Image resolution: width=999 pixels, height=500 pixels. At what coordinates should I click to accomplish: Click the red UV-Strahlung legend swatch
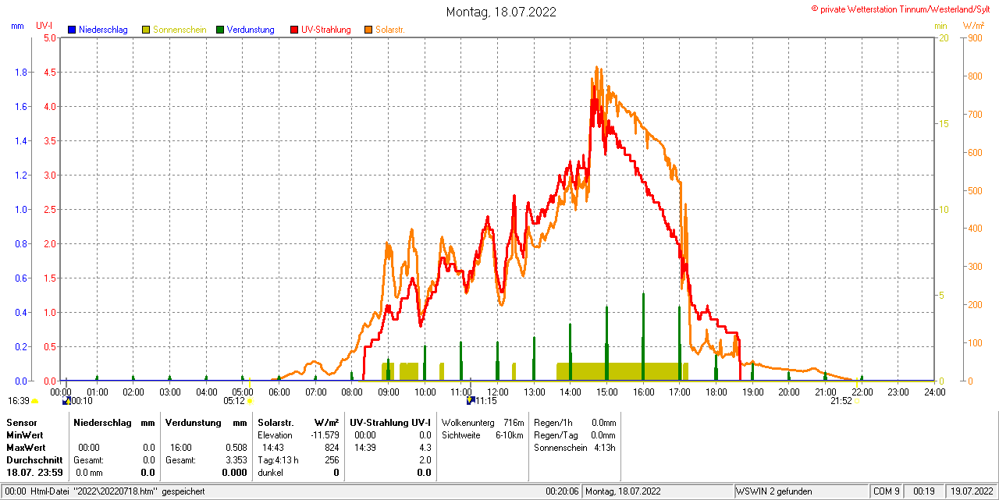coord(294,30)
